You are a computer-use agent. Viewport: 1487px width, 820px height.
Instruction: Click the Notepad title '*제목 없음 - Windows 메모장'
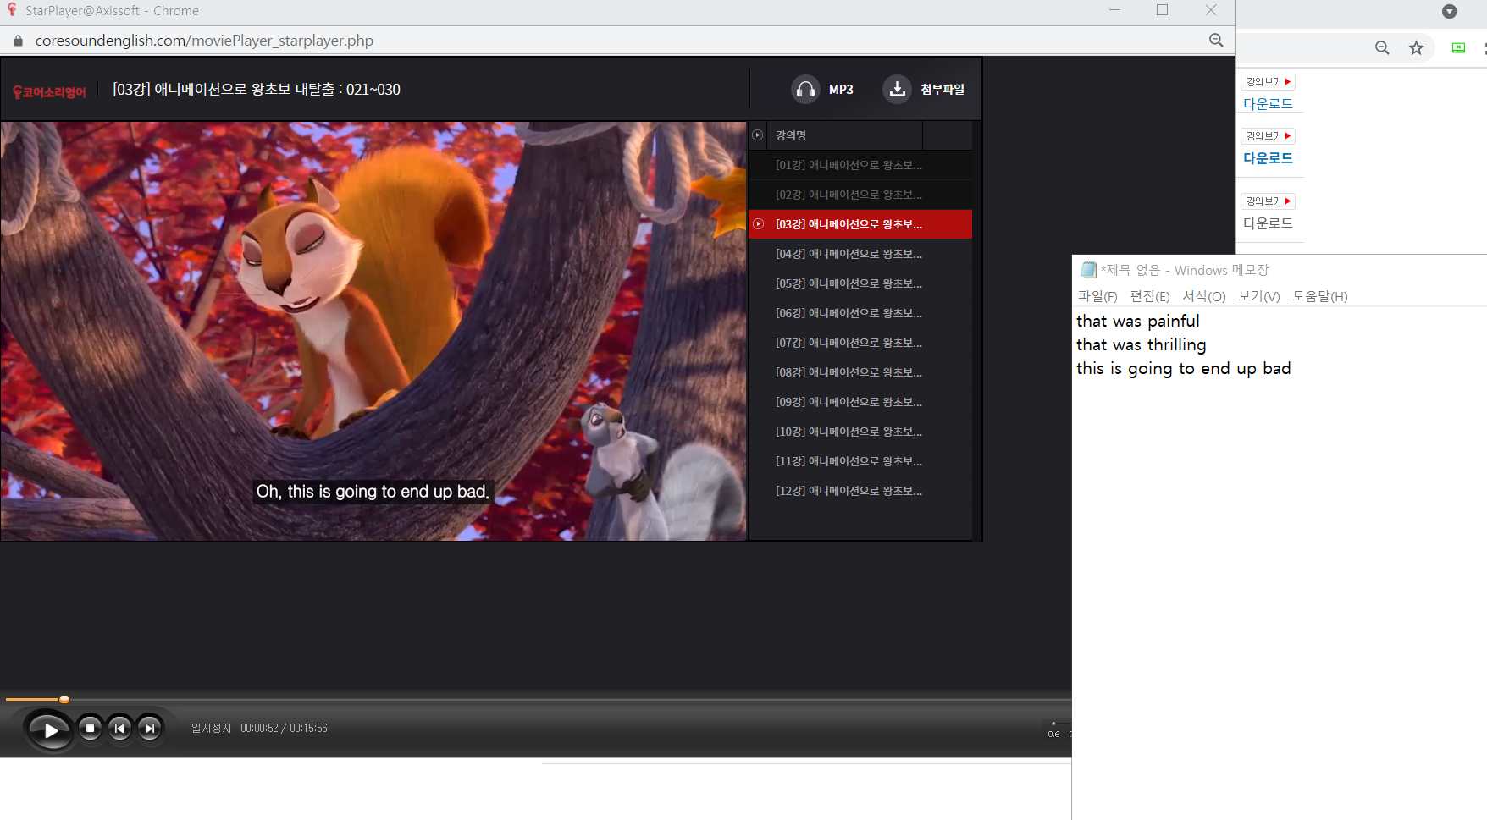(1184, 270)
